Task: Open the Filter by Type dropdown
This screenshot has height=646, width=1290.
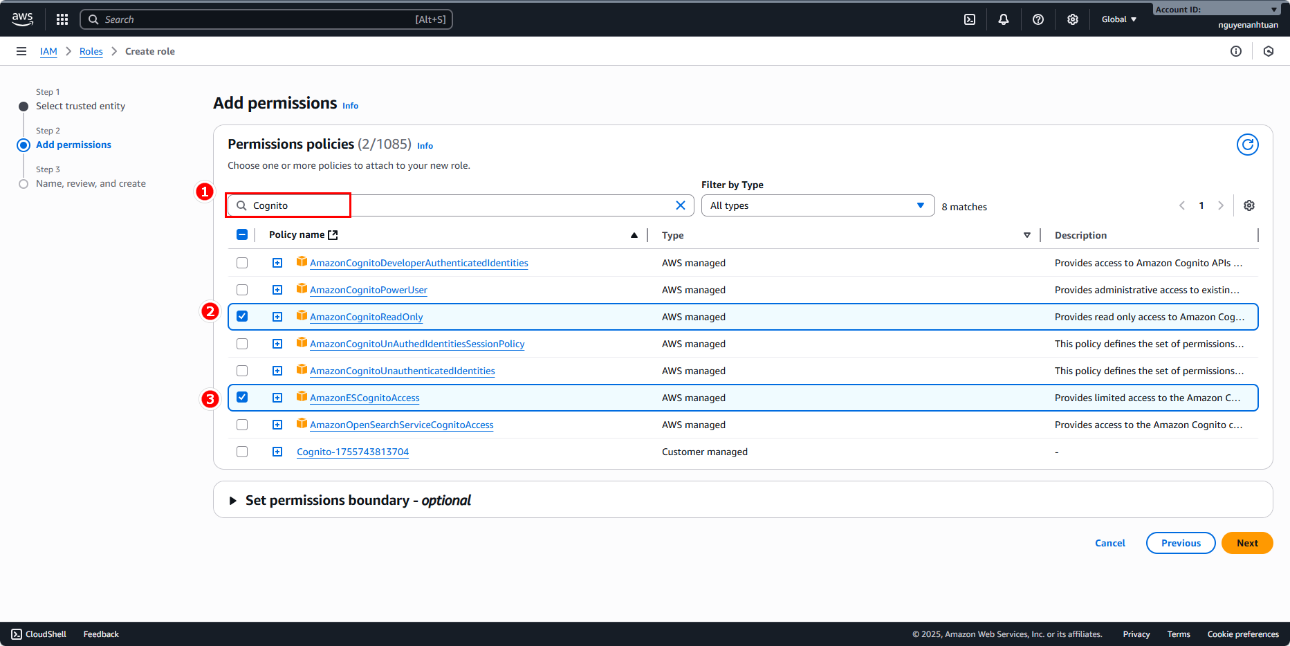Action: (817, 205)
